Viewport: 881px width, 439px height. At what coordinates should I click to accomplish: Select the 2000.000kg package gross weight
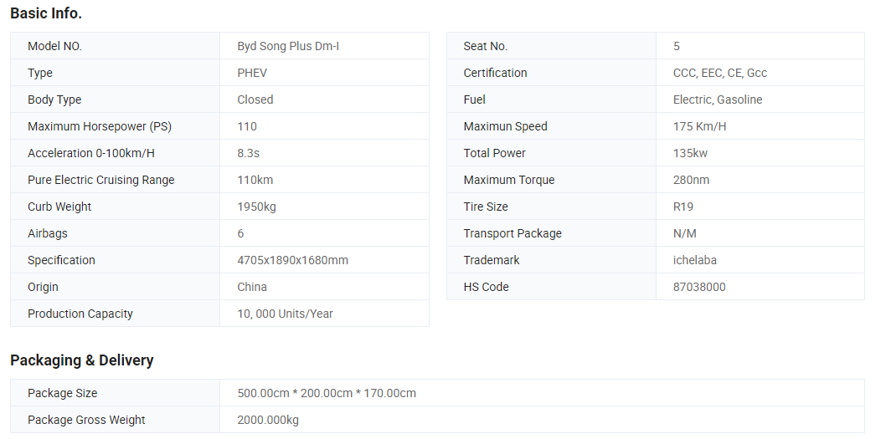click(x=268, y=420)
